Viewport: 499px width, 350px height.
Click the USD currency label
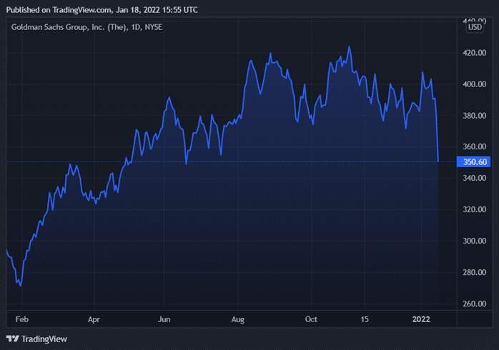[475, 27]
